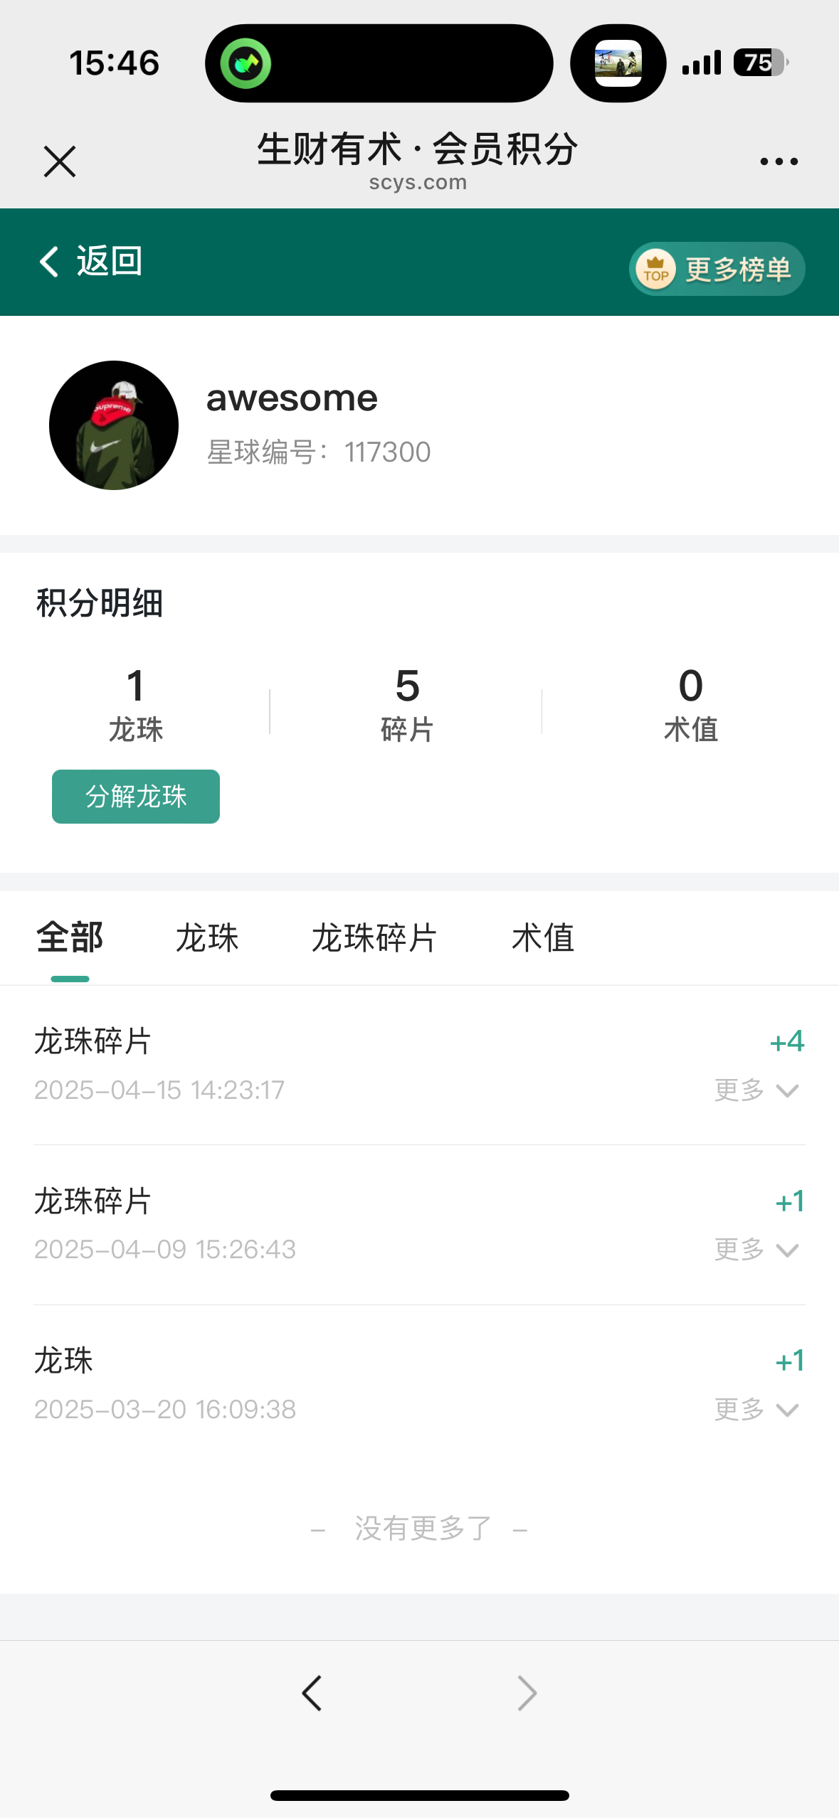Tap the green app icon in Dynamic Island
Viewport: 839px width, 1818px height.
(x=246, y=63)
